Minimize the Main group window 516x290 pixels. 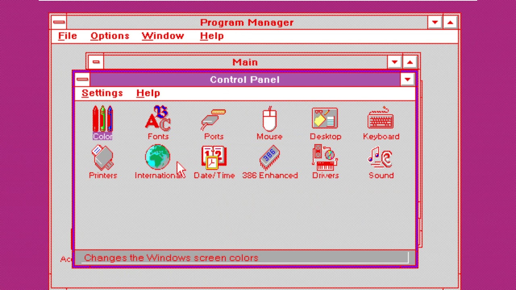point(394,62)
